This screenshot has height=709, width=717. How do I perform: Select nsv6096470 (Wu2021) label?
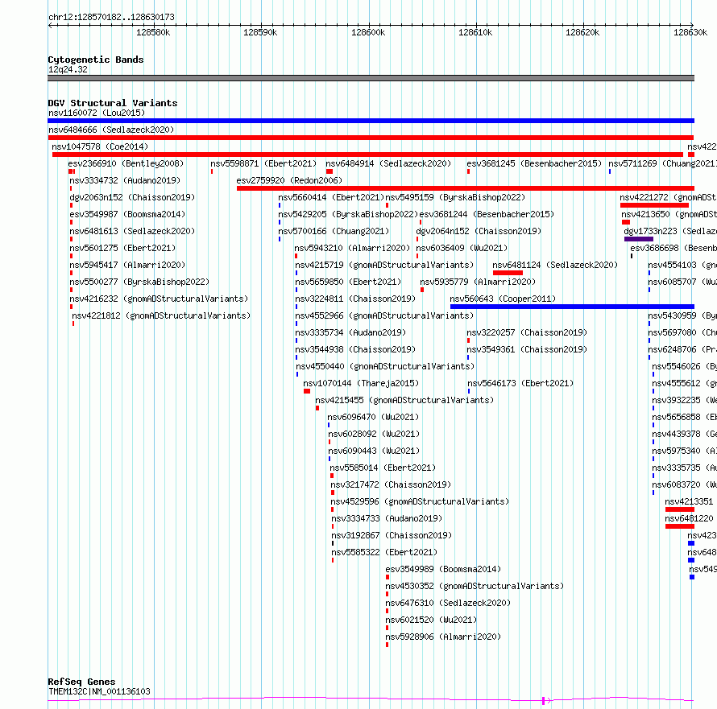[373, 417]
